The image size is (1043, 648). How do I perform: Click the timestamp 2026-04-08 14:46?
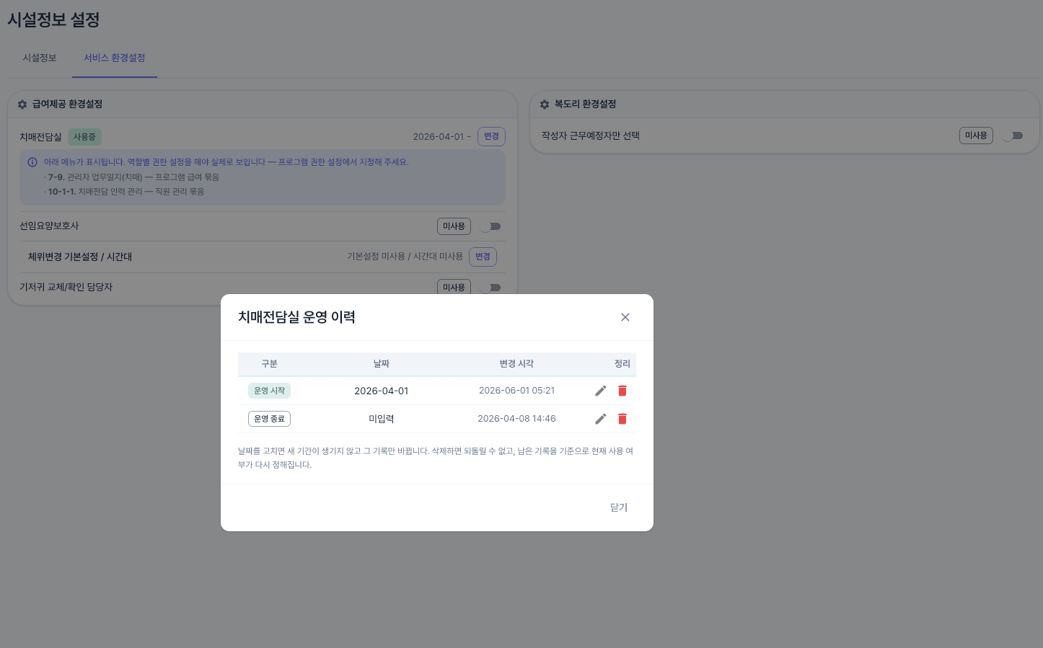516,419
